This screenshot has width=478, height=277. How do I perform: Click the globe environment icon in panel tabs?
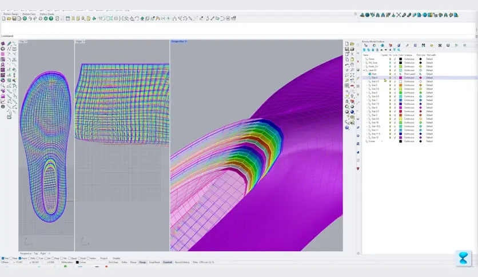point(383,45)
